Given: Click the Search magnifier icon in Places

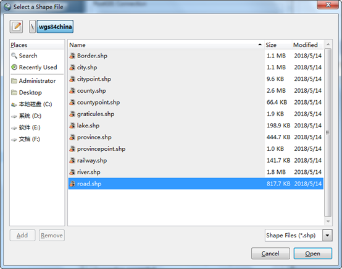Looking at the screenshot, I should 14,56.
